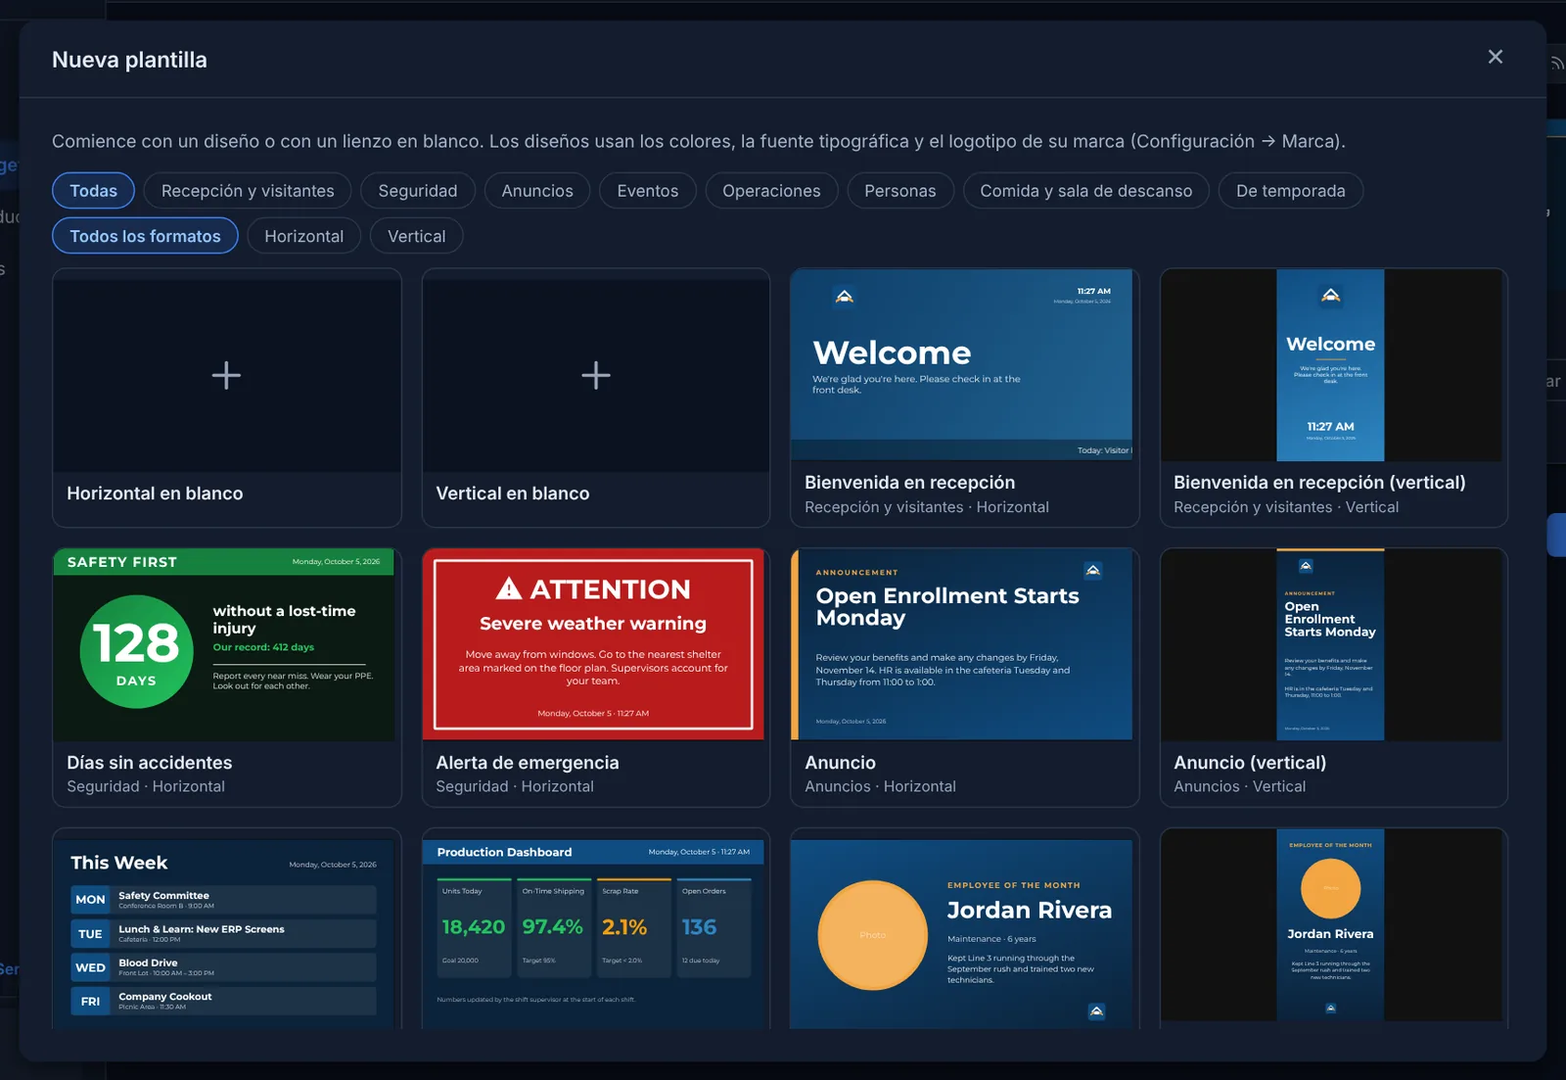Image resolution: width=1566 pixels, height=1080 pixels.
Task: Select the De temporada filter
Action: coord(1290,191)
